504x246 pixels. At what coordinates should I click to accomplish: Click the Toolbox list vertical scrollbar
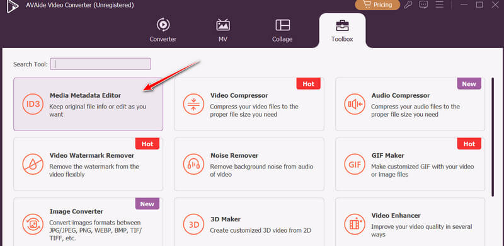(x=493, y=137)
